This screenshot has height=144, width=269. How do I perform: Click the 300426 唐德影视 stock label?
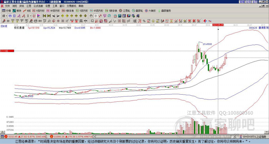coord(258,28)
